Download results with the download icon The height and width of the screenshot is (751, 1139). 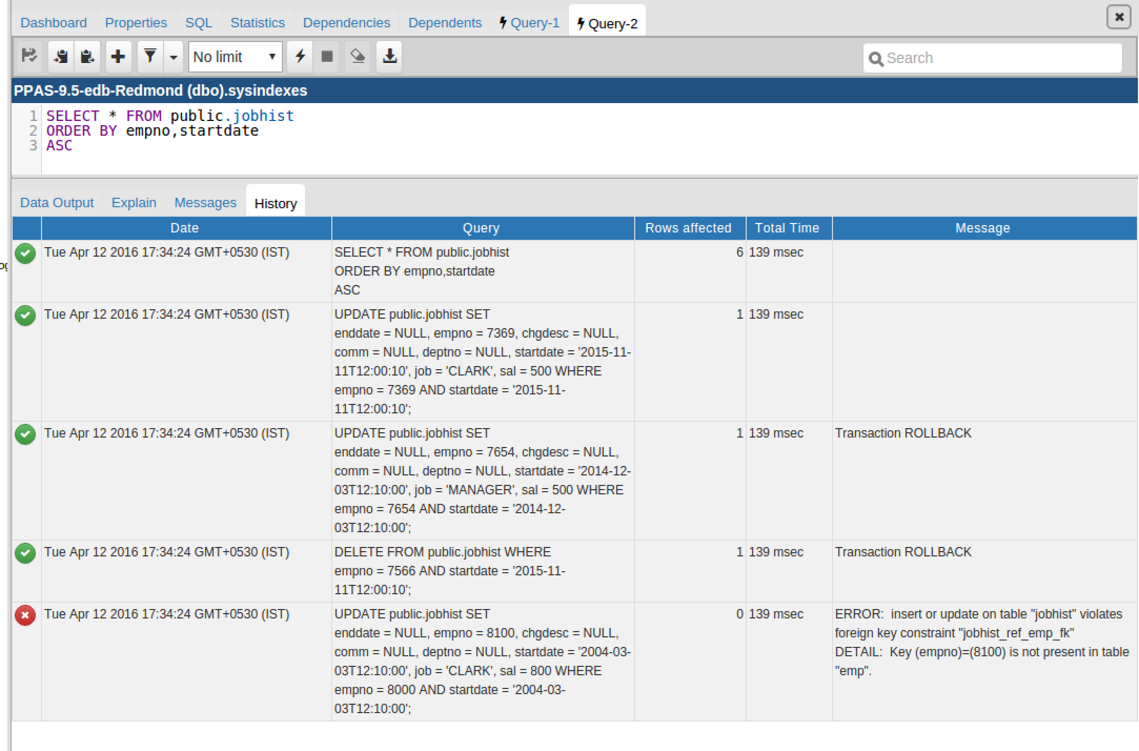[x=389, y=56]
